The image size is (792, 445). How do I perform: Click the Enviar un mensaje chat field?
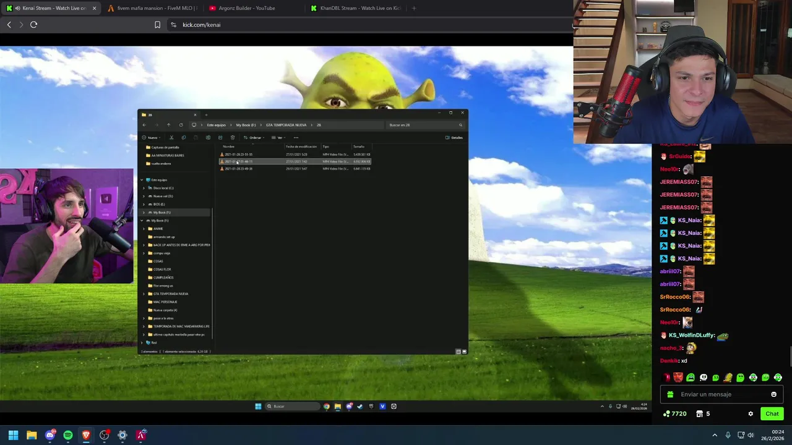point(721,394)
